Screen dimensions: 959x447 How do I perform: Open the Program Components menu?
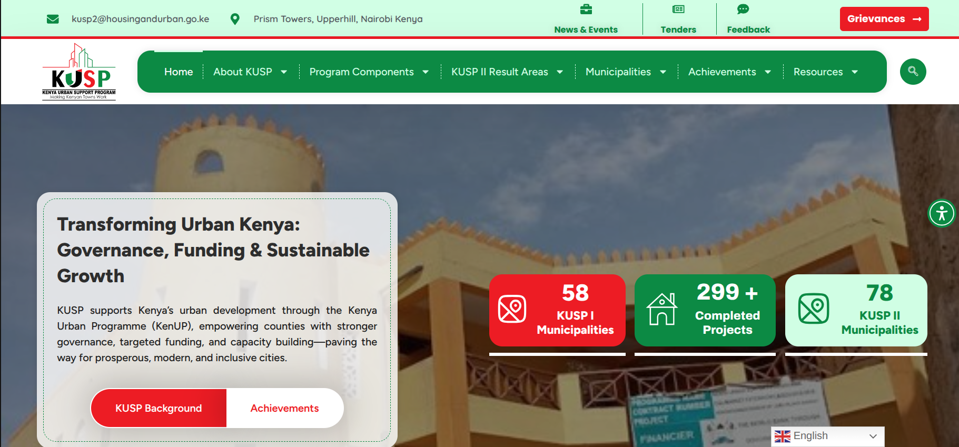[x=361, y=72]
